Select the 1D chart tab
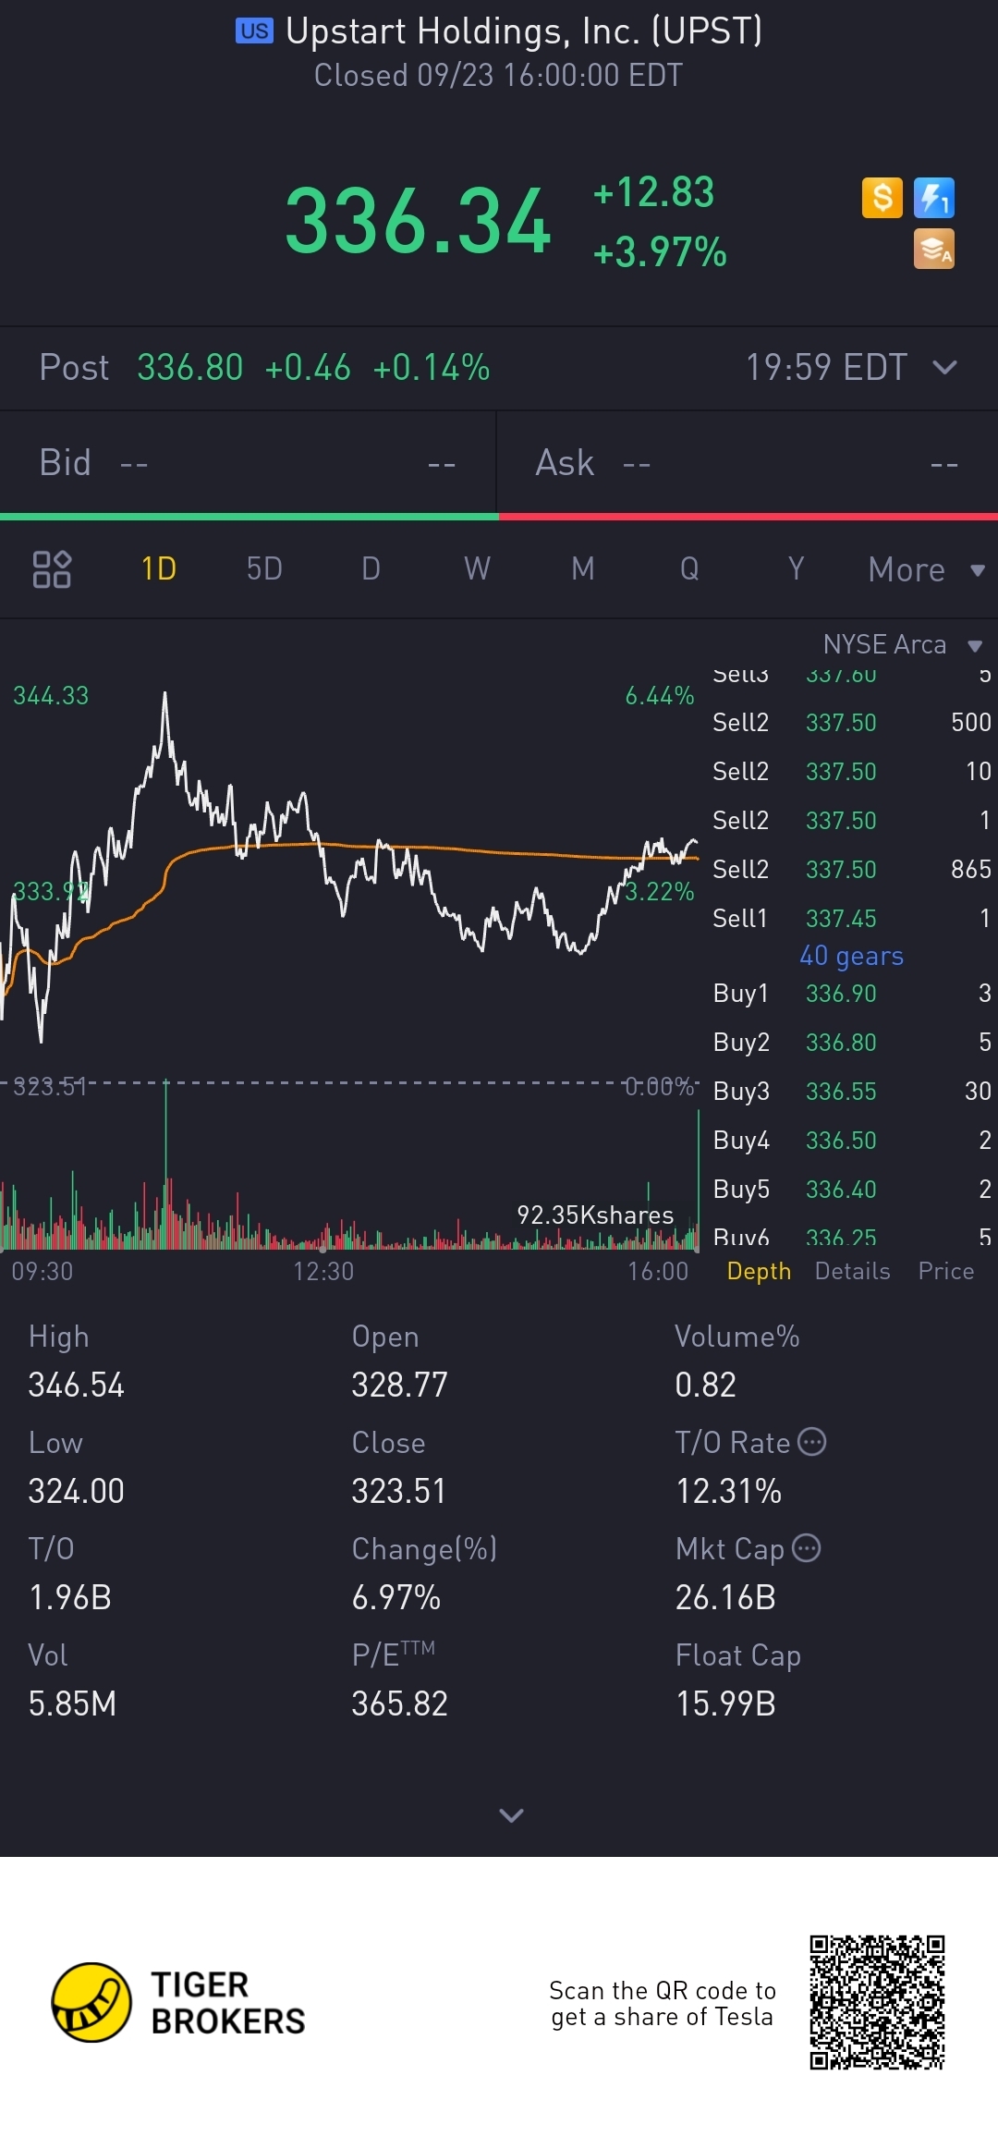 point(159,568)
